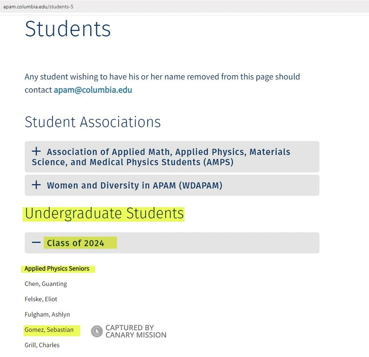The height and width of the screenshot is (357, 369).
Task: Click the plus icon beside the AMPS association
Action: click(x=36, y=151)
